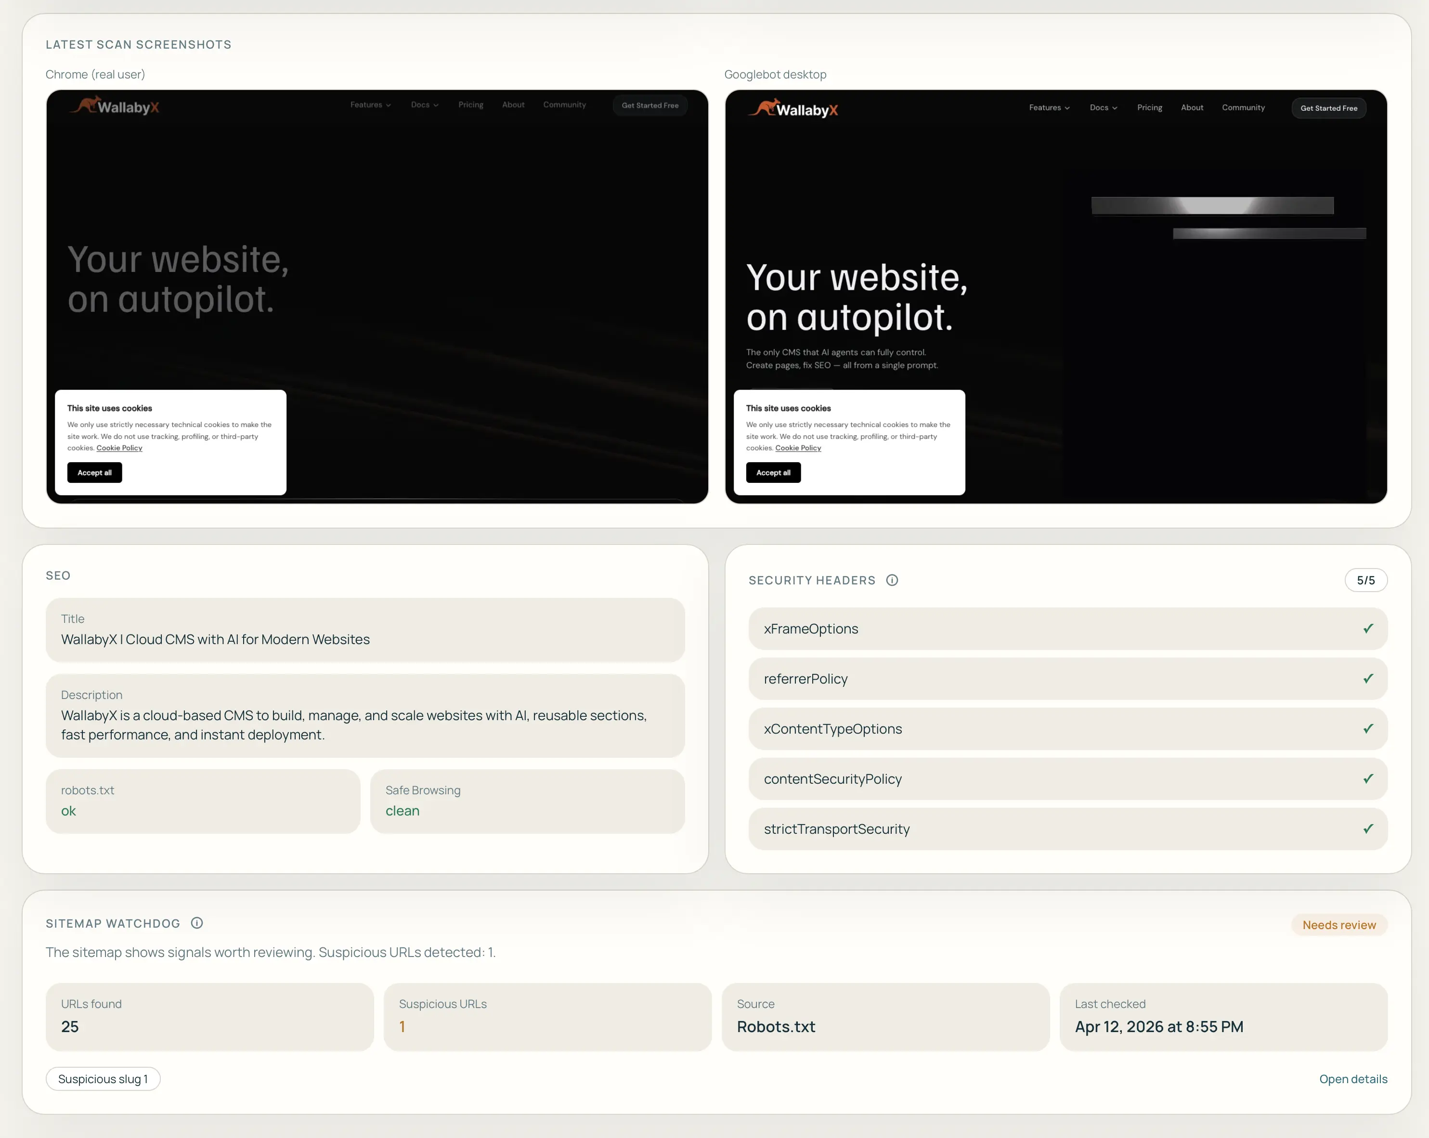
Task: Click the strictTransportSecurity checkmark icon
Action: tap(1368, 828)
